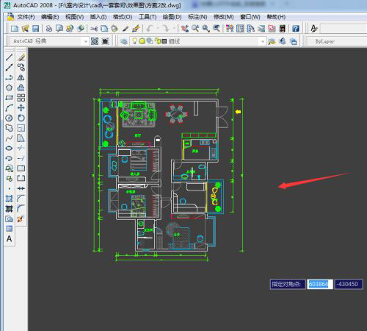Image resolution: width=367 pixels, height=331 pixels.
Task: Open the calculator icon in toolbar
Action: pyautogui.click(x=283, y=29)
